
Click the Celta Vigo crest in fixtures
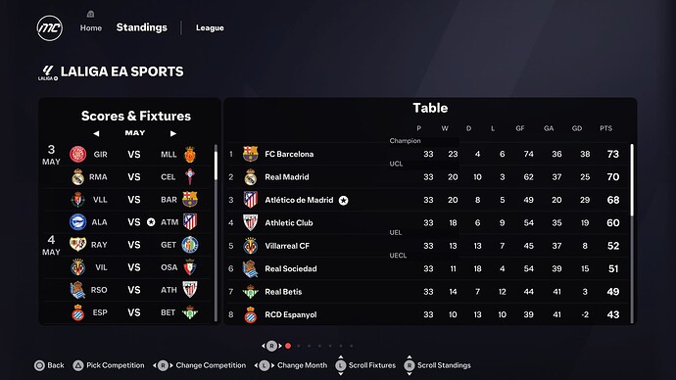click(x=190, y=176)
